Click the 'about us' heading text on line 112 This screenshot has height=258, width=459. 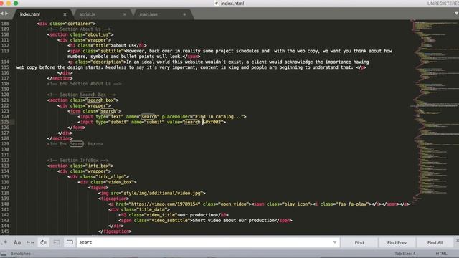click(x=123, y=45)
